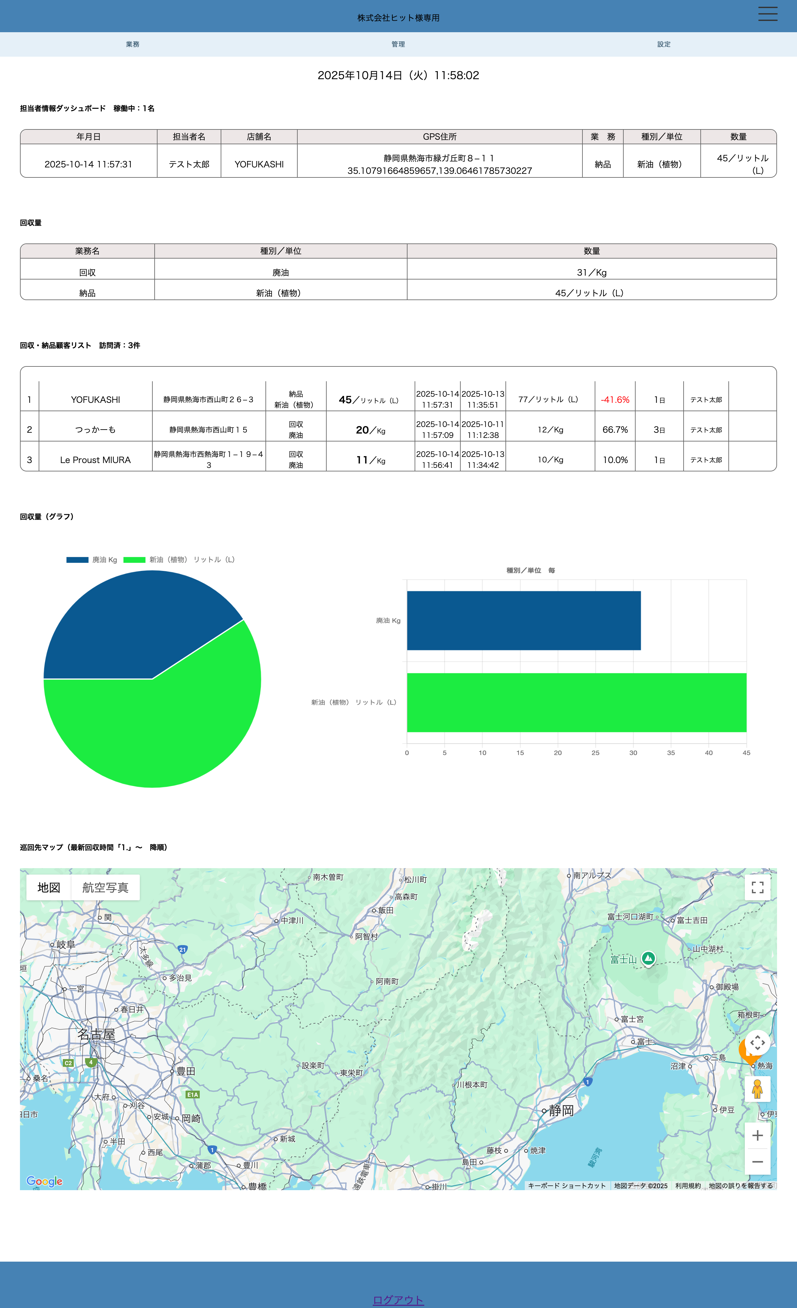This screenshot has width=797, height=1308.
Task: Click the Street View pegman icon
Action: tap(757, 1089)
